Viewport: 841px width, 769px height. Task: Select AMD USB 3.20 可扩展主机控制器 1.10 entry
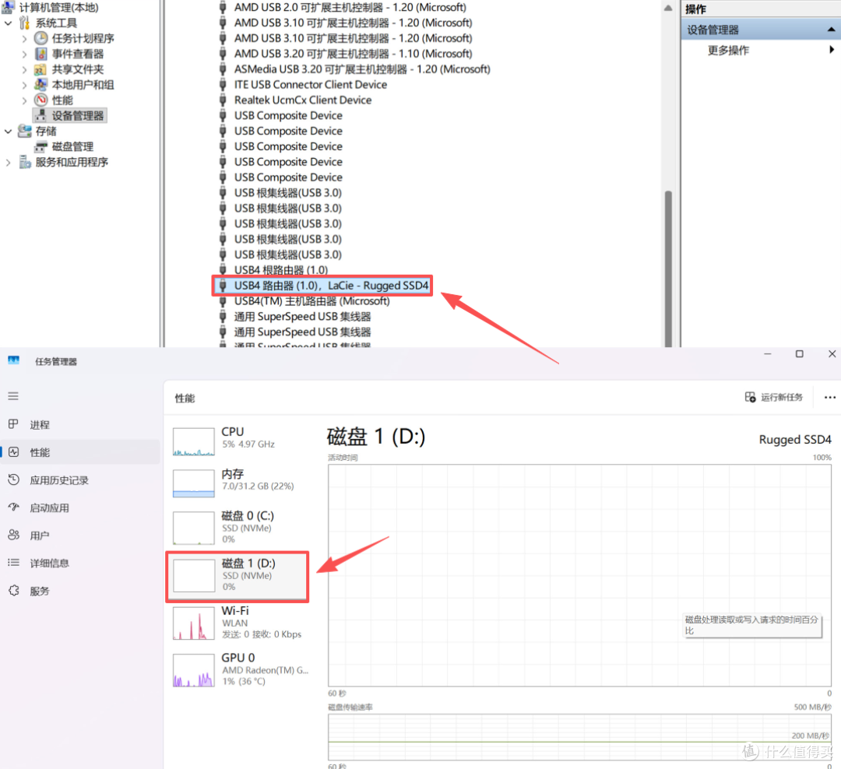tap(353, 54)
